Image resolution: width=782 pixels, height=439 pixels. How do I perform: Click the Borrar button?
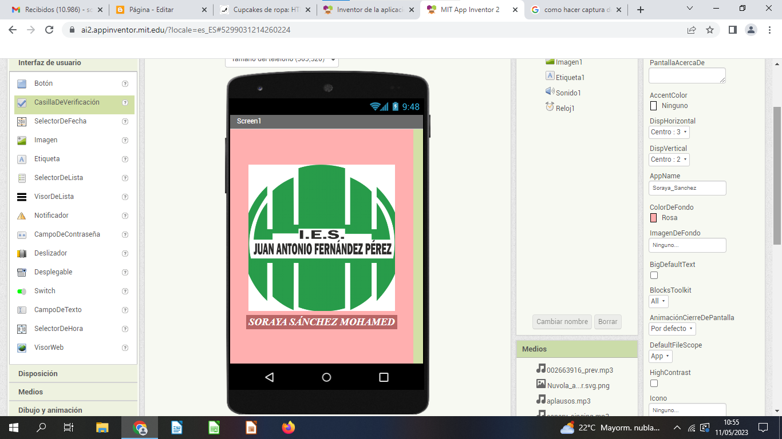point(608,322)
